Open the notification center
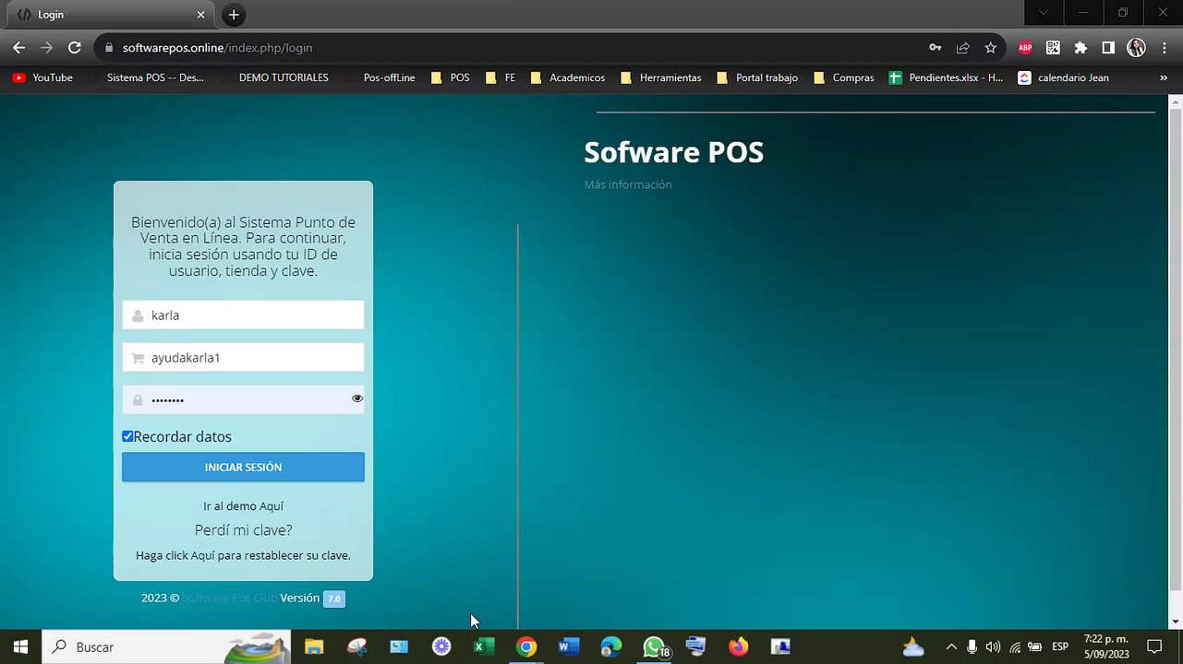1183x664 pixels. click(x=1154, y=646)
